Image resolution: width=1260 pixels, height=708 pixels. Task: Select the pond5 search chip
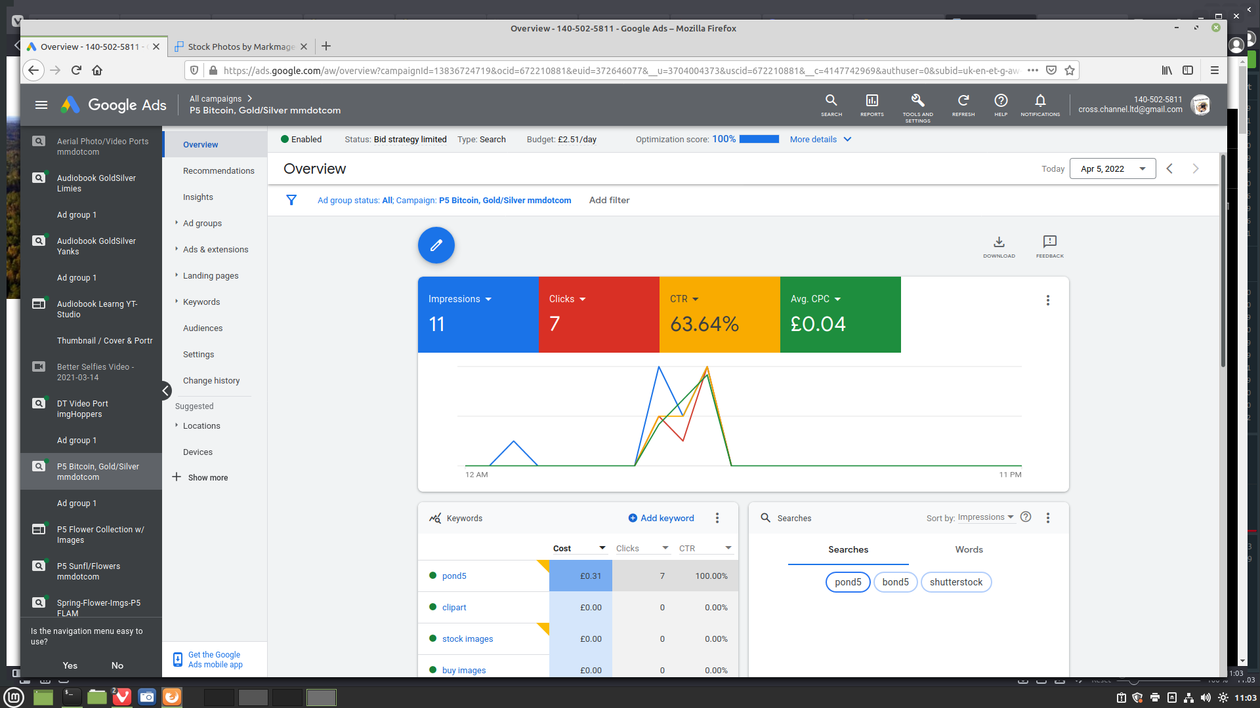pyautogui.click(x=847, y=582)
